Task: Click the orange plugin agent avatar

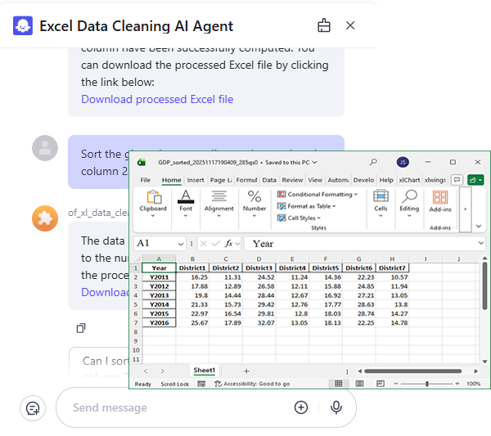Action: pos(45,218)
